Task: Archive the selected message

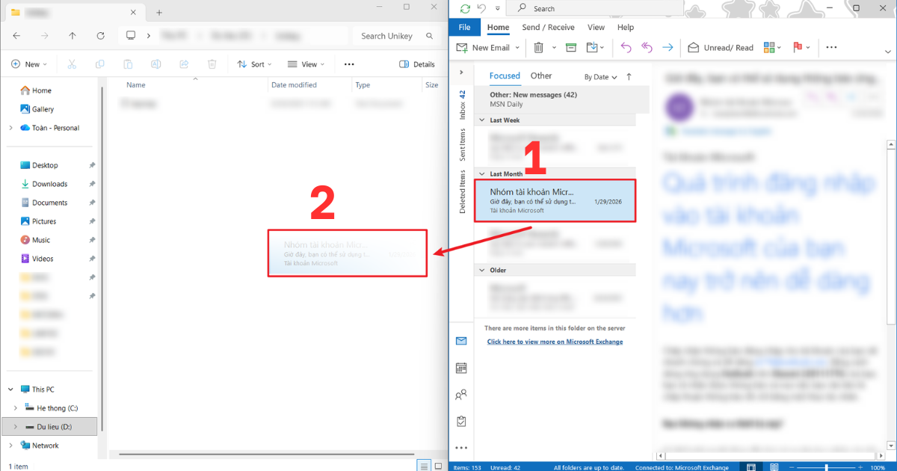Action: tap(570, 47)
